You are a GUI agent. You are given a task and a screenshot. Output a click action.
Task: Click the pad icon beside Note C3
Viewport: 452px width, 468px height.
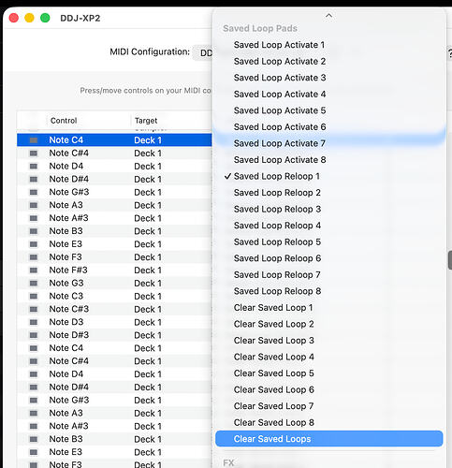coord(34,296)
